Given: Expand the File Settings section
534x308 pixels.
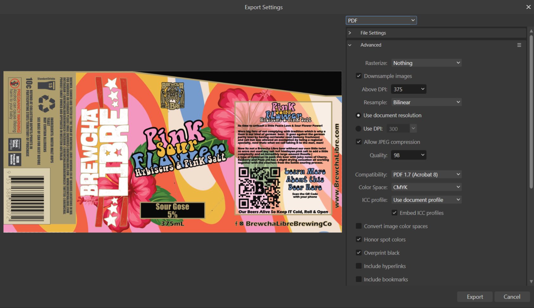Looking at the screenshot, I should (x=350, y=33).
